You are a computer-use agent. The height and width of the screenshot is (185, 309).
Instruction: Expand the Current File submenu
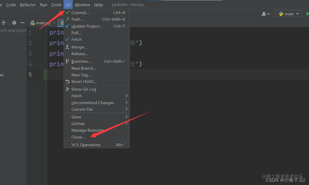[96, 109]
